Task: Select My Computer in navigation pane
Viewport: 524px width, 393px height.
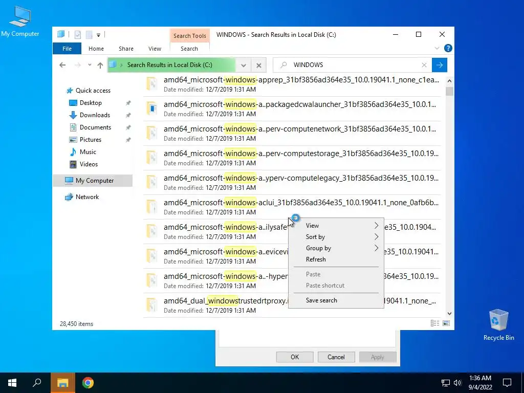Action: pos(93,181)
